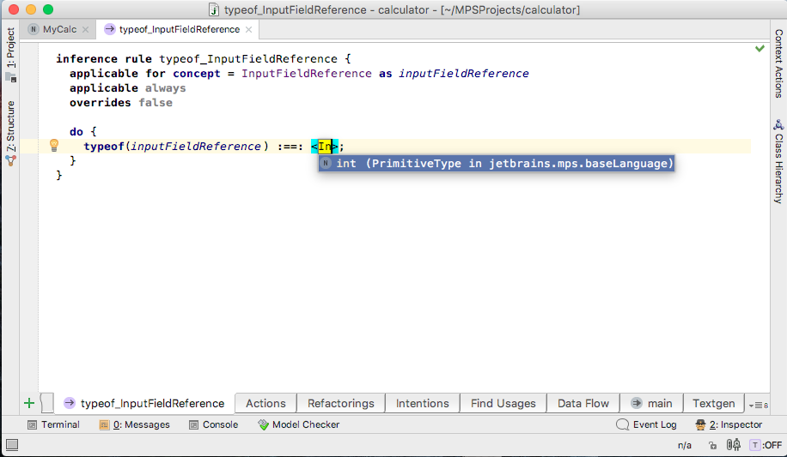The image size is (787, 457).
Task: Click the intention lightbulb icon
Action: click(54, 146)
